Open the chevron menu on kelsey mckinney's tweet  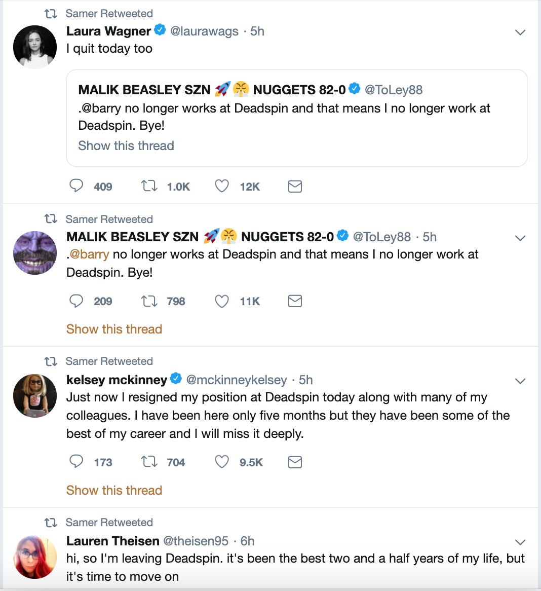pyautogui.click(x=520, y=381)
